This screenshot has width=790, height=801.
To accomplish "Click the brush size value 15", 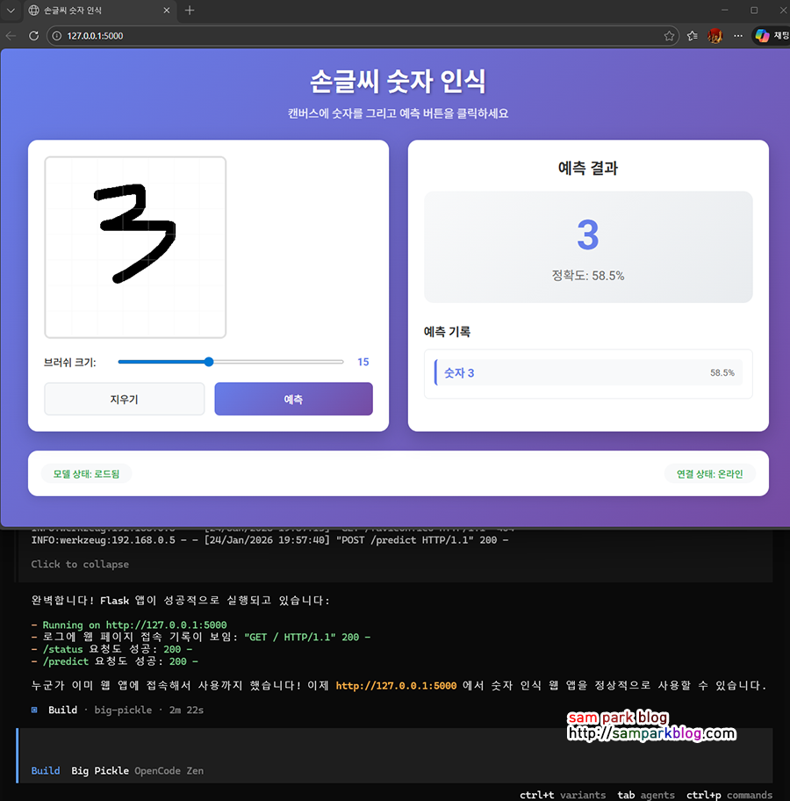I will [x=363, y=362].
